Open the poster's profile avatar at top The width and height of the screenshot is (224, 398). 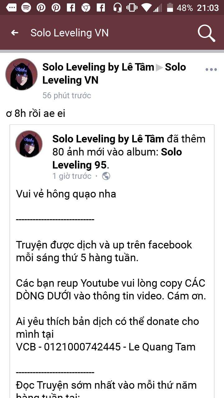[x=21, y=74]
